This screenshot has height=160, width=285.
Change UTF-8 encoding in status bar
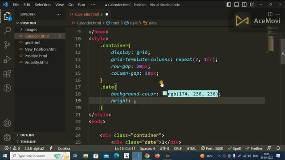[164, 148]
